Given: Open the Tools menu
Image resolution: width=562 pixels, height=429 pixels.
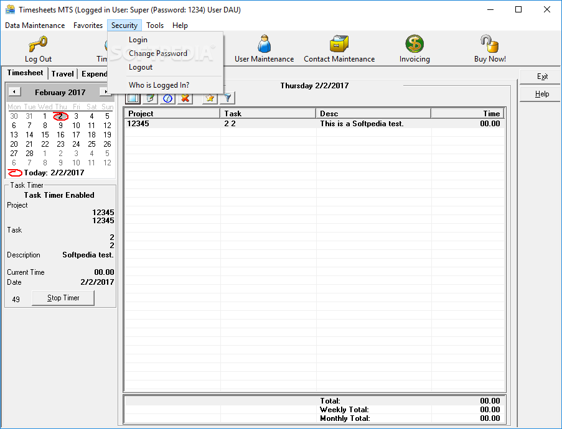Looking at the screenshot, I should tap(155, 25).
